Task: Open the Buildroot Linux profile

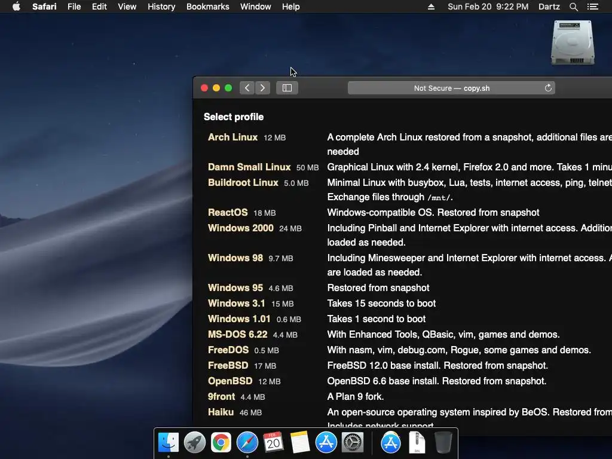Action: pyautogui.click(x=243, y=183)
